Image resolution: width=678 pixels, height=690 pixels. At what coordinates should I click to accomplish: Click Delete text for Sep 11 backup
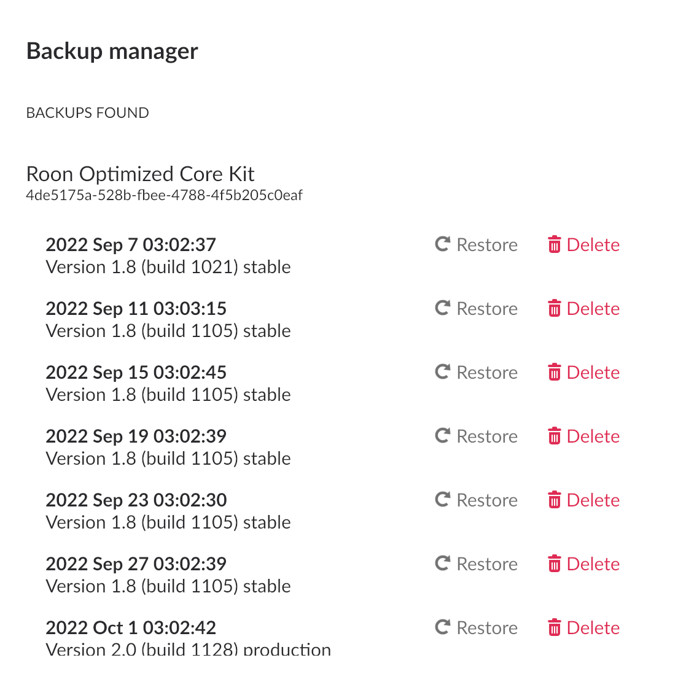click(593, 309)
